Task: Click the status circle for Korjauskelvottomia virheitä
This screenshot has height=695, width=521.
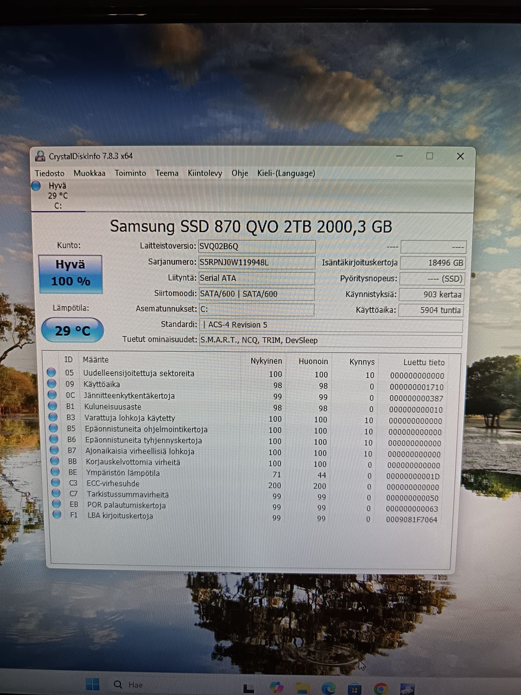Action: point(55,460)
